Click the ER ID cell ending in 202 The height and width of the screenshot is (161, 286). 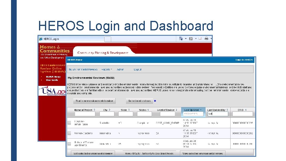pos(243,133)
